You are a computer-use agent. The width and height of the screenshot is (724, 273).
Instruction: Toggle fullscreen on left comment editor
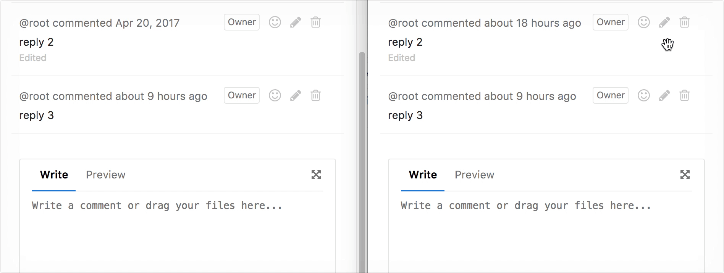[316, 175]
